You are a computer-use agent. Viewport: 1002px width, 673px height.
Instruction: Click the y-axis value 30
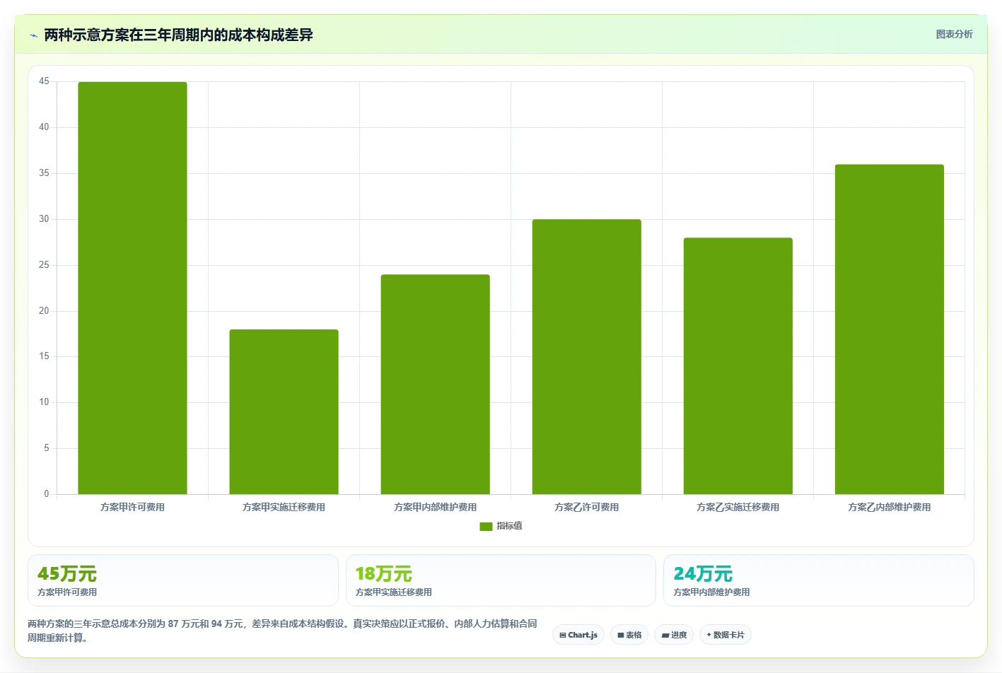click(44, 219)
